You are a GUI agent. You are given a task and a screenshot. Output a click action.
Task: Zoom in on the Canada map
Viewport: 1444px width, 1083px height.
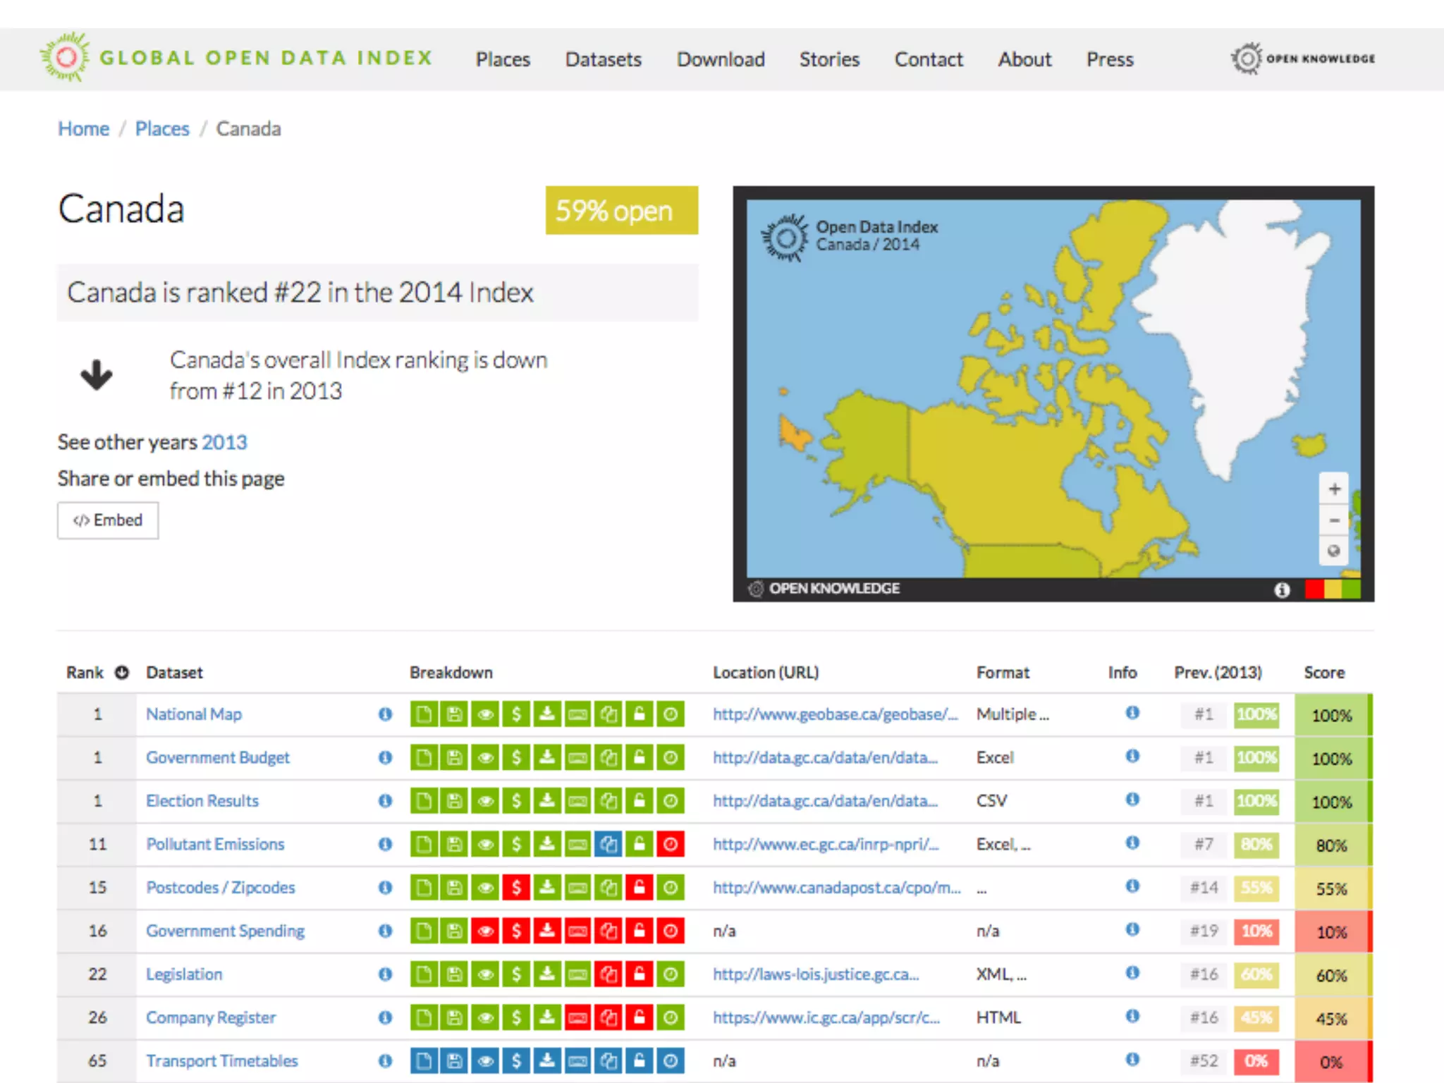point(1333,489)
